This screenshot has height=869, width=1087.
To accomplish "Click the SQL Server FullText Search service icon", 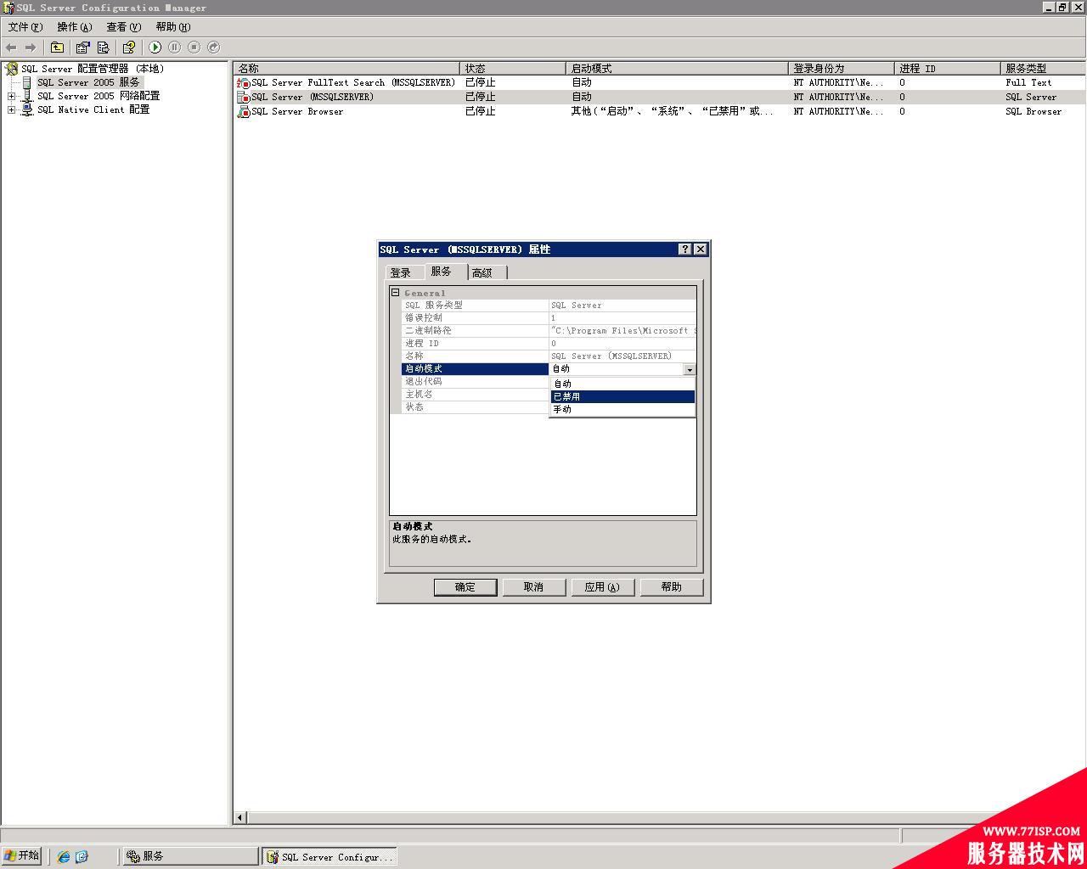I will click(x=244, y=82).
